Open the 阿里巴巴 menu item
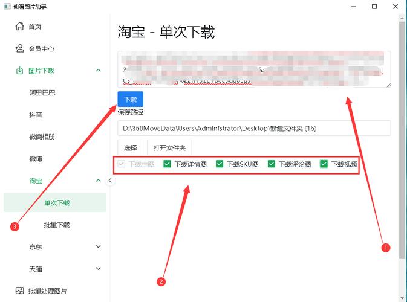The image size is (407, 302). [42, 92]
